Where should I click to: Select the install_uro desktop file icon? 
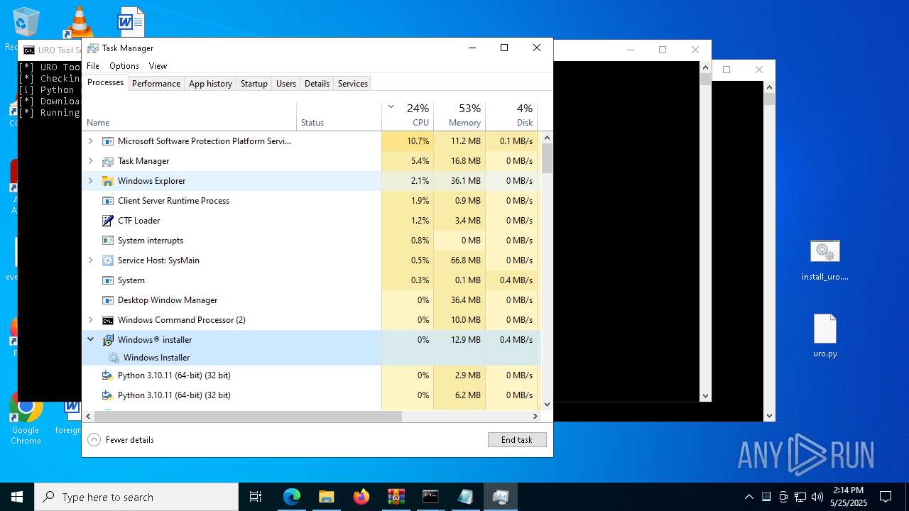click(x=825, y=251)
